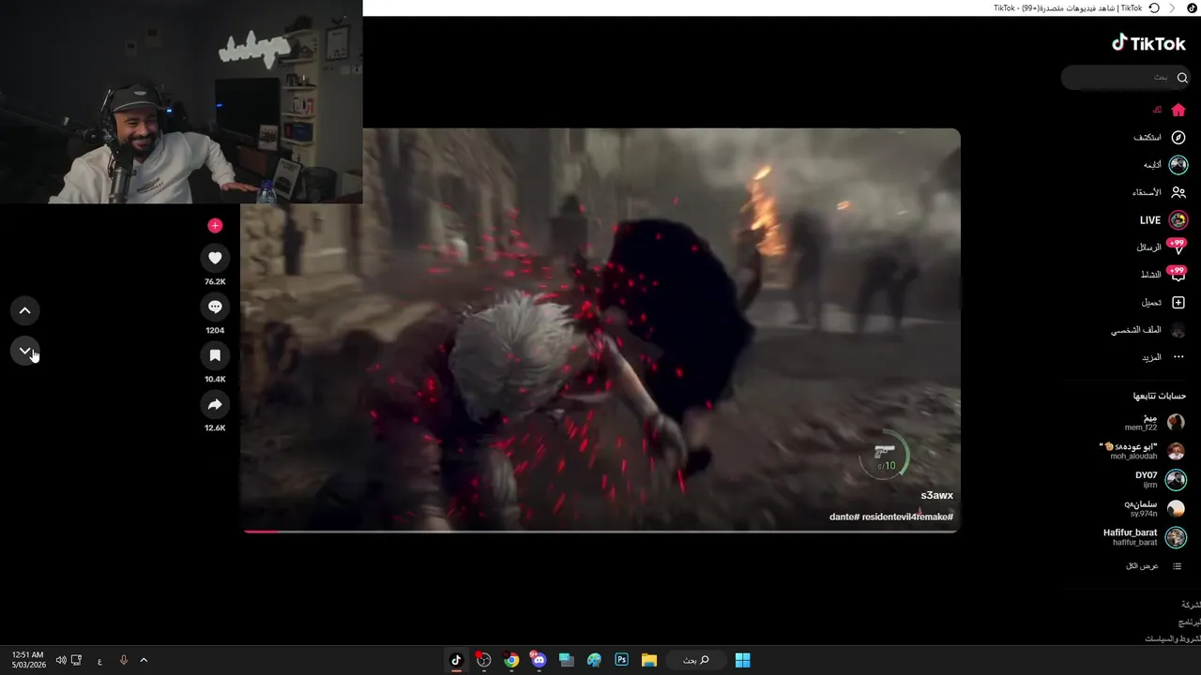1201x675 pixels.
Task: Select the استكشف sidebar menu item
Action: point(1148,138)
